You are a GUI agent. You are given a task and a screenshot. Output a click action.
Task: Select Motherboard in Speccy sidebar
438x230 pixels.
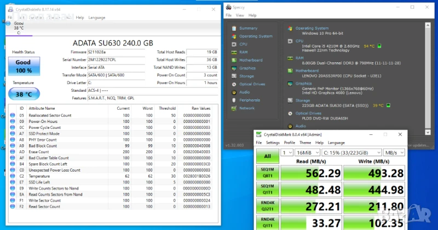[x=250, y=60]
